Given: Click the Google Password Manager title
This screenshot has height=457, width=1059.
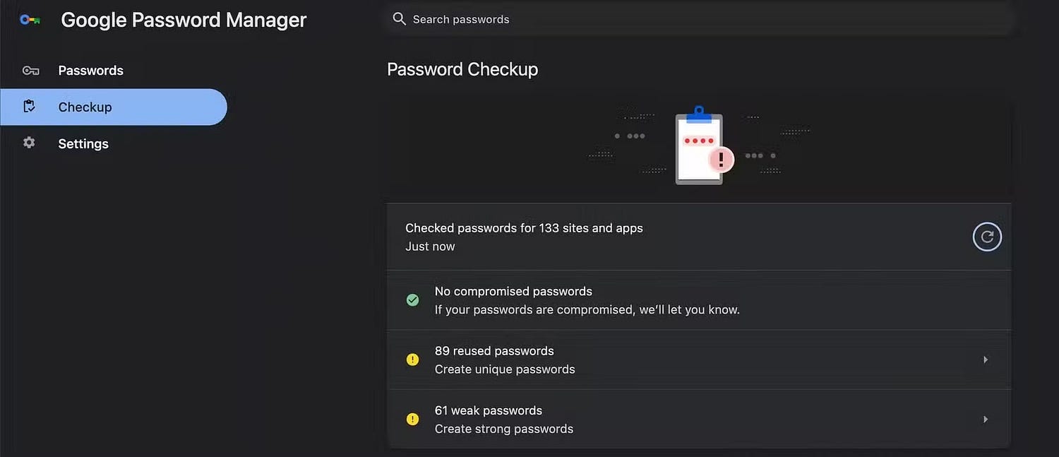Looking at the screenshot, I should click(x=184, y=20).
